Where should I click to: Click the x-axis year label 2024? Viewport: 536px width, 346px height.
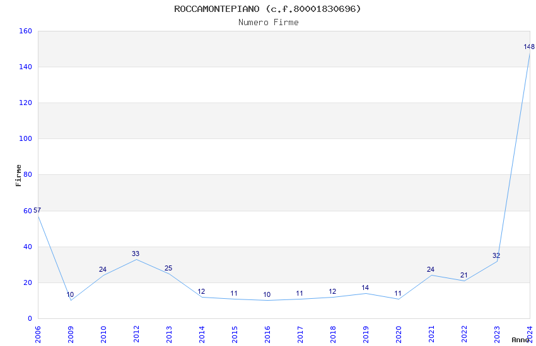[530, 335]
